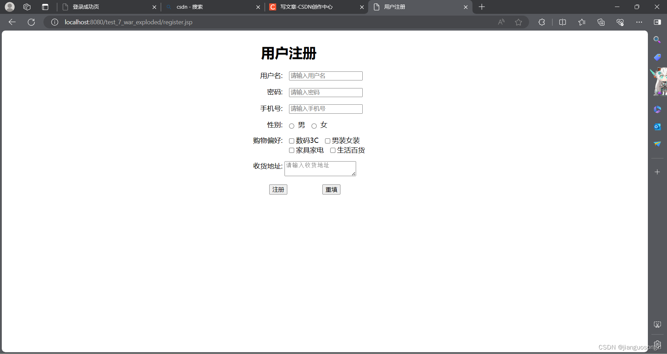This screenshot has height=354, width=667.
Task: Open the Drop paper plane sidebar icon
Action: pyautogui.click(x=657, y=144)
